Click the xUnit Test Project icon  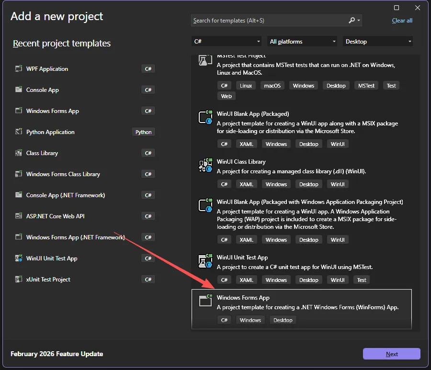point(19,280)
